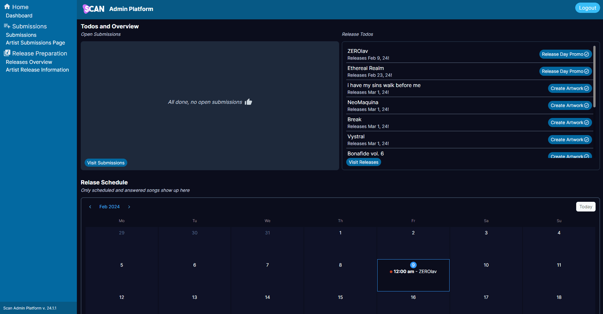Click Create Artwork for Break
The image size is (603, 314).
click(x=570, y=123)
